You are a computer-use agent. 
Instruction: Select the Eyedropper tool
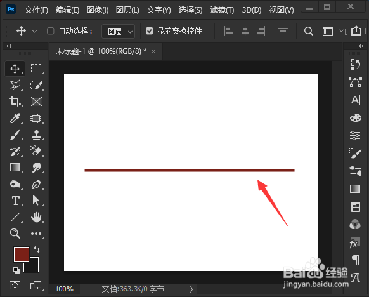pyautogui.click(x=15, y=118)
